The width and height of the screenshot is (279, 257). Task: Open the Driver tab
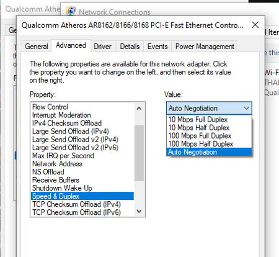102,47
